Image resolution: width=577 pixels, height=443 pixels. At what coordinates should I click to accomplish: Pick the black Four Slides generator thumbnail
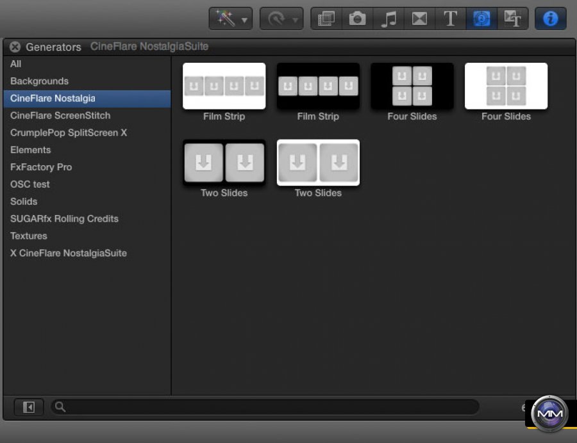tap(412, 86)
